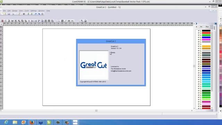The width and height of the screenshot is (222, 125).
Task: Click the New document icon in toolbar
Action: pos(2,14)
